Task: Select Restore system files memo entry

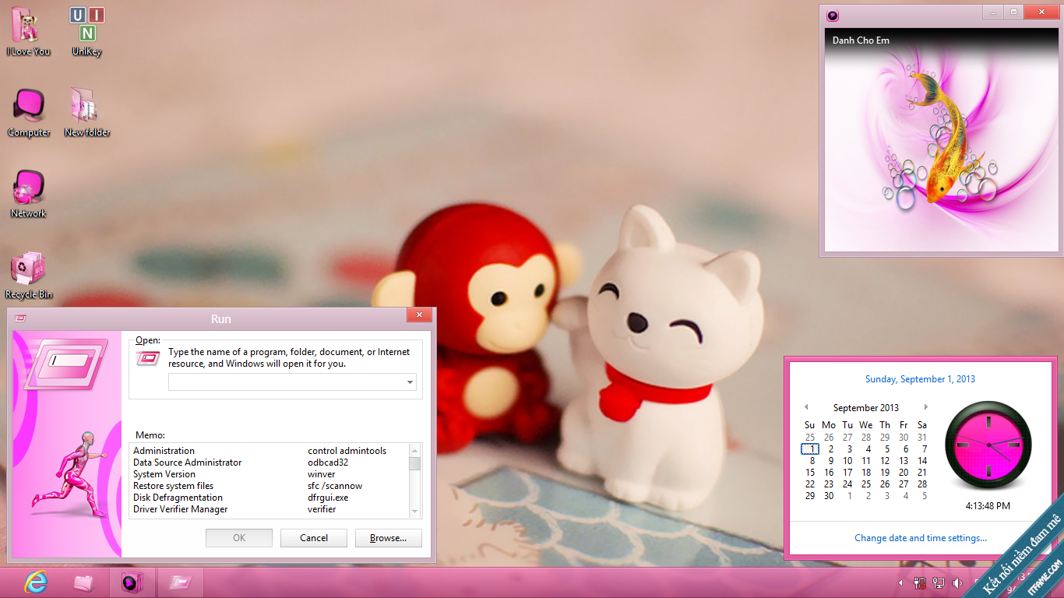Action: tap(173, 486)
